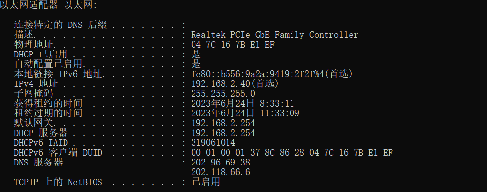The height and width of the screenshot is (192, 487).
Task: Click lease expiry time 2023年6月24日 11:33:09
Action: coord(245,113)
